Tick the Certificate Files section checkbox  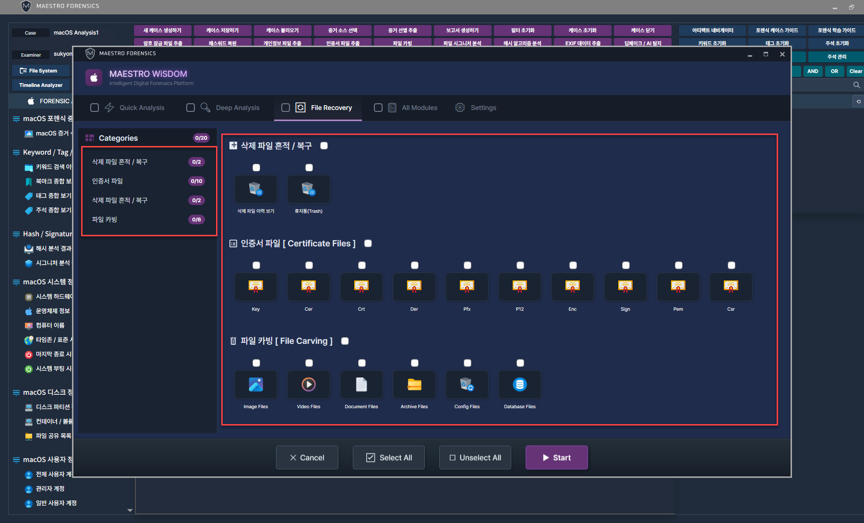pos(368,243)
